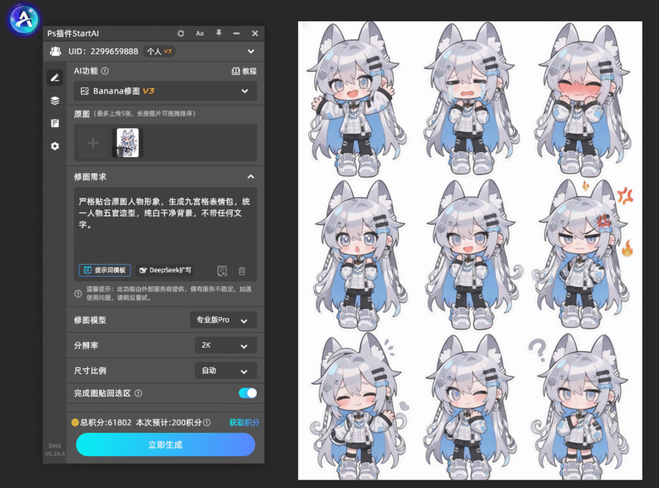Viewport: 659px width, 488px height.
Task: Collapse the 修图需求 section
Action: (251, 176)
